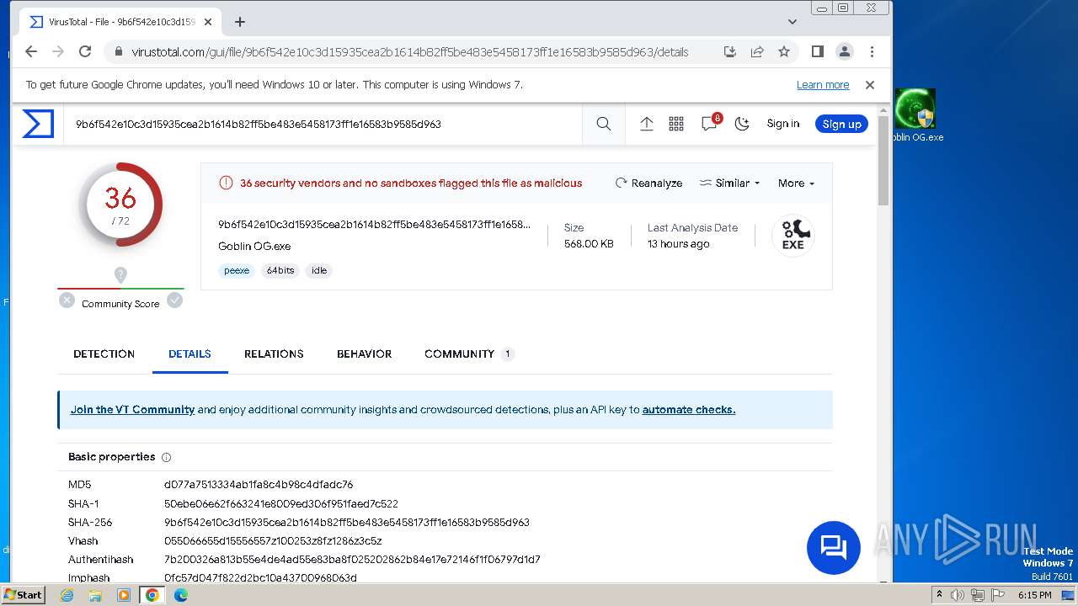Toggle dark mode moon icon

(x=742, y=124)
